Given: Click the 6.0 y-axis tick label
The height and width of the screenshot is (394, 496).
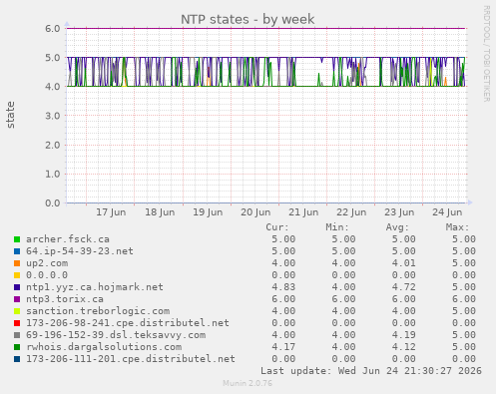Looking at the screenshot, I should 53,29.
